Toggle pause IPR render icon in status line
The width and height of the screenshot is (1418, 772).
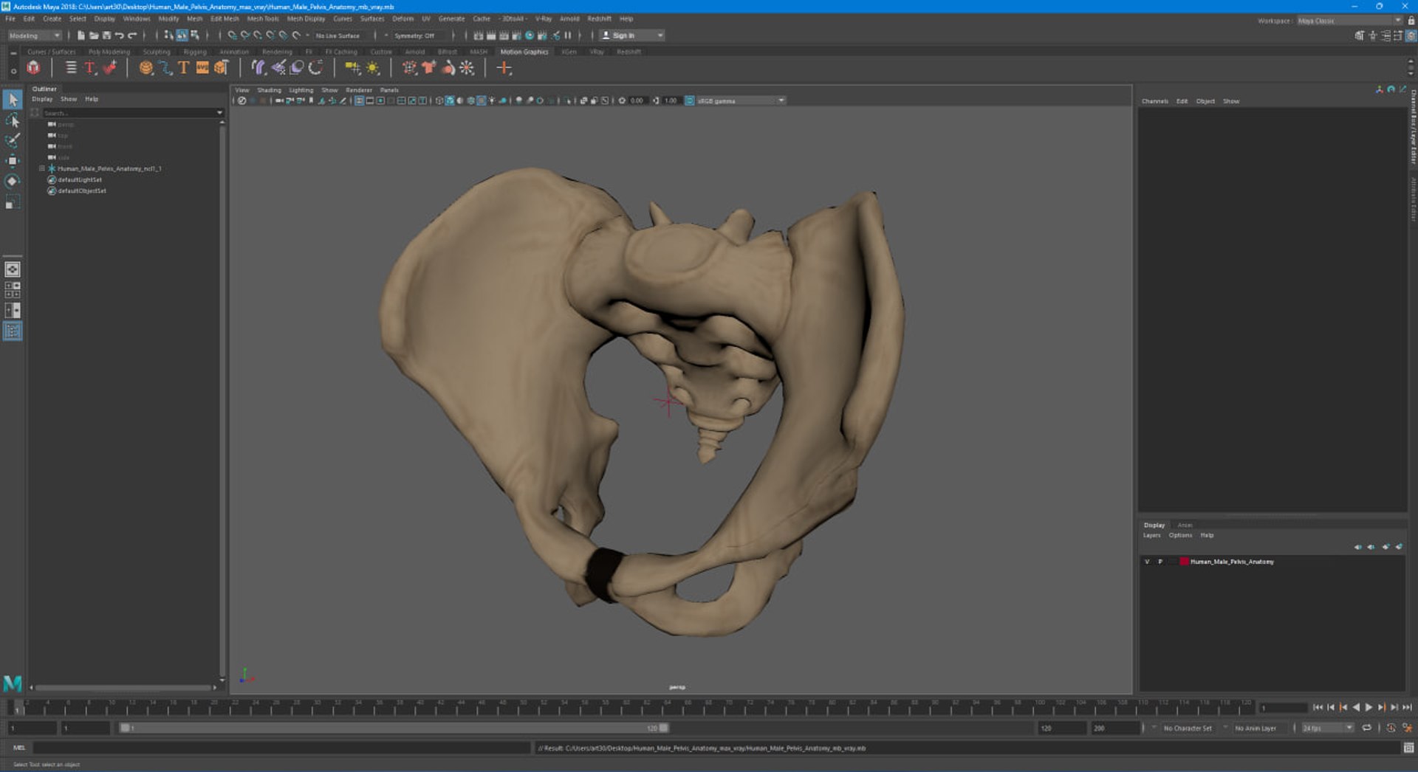[568, 35]
